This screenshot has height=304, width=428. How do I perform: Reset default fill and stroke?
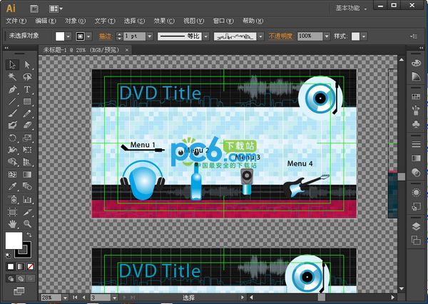click(9, 255)
